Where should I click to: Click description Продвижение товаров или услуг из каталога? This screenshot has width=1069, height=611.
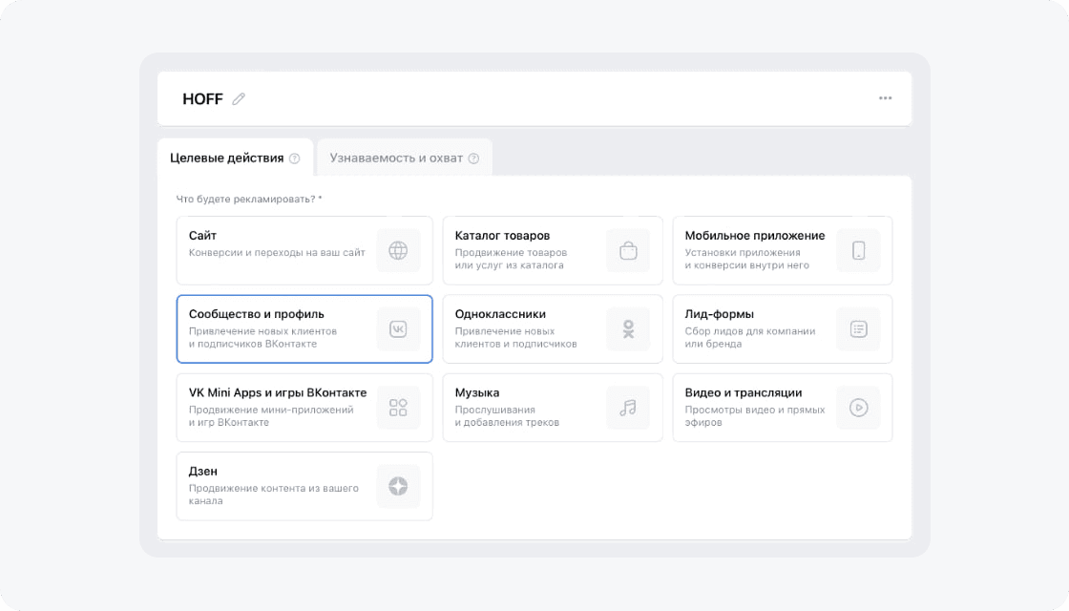coord(511,259)
